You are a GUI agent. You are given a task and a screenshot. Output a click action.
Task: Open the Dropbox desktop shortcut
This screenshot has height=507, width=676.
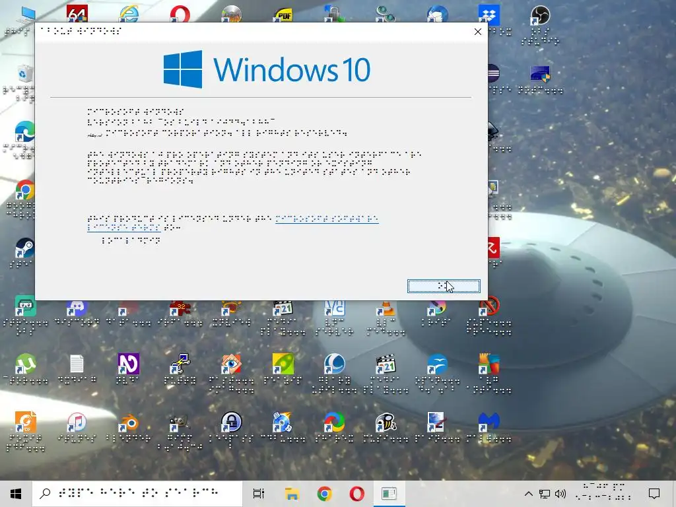[489, 15]
